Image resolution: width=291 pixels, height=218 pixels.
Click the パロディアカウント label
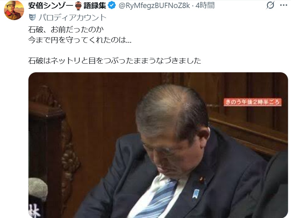coord(72,17)
